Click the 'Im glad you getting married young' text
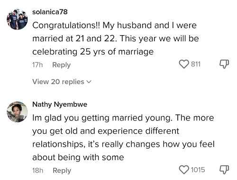The image size is (237, 180). coord(102,118)
